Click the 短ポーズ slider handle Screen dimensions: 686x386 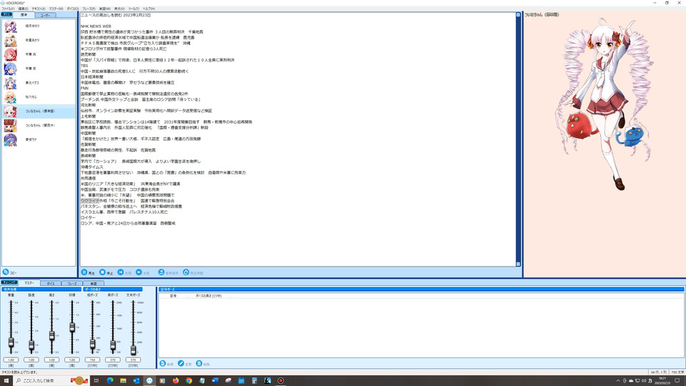pyautogui.click(x=92, y=344)
